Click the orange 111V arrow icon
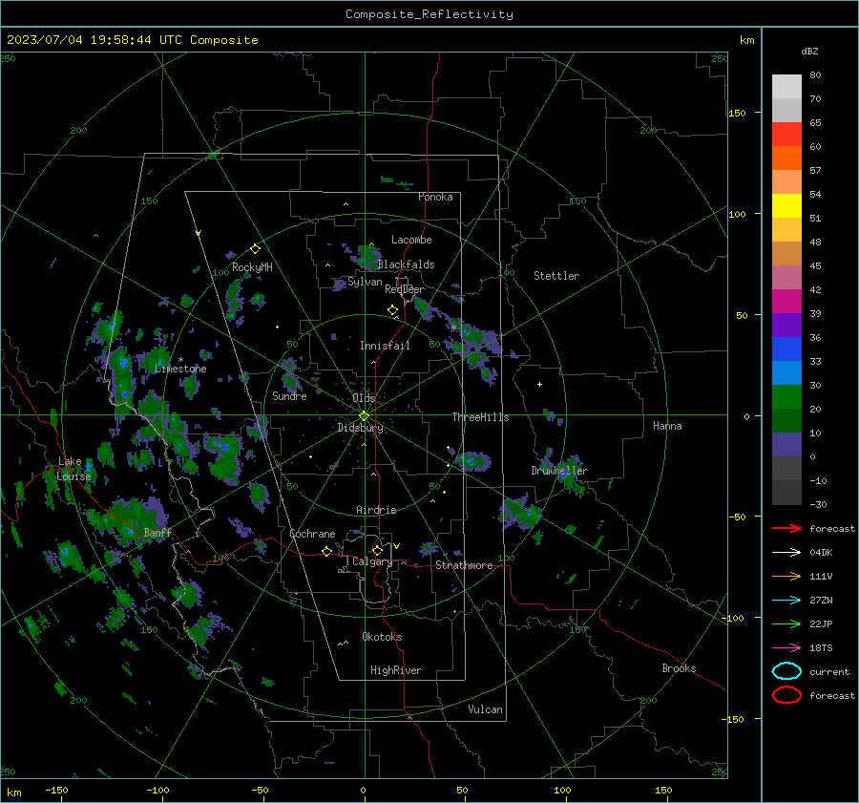The height and width of the screenshot is (803, 859). click(x=786, y=576)
